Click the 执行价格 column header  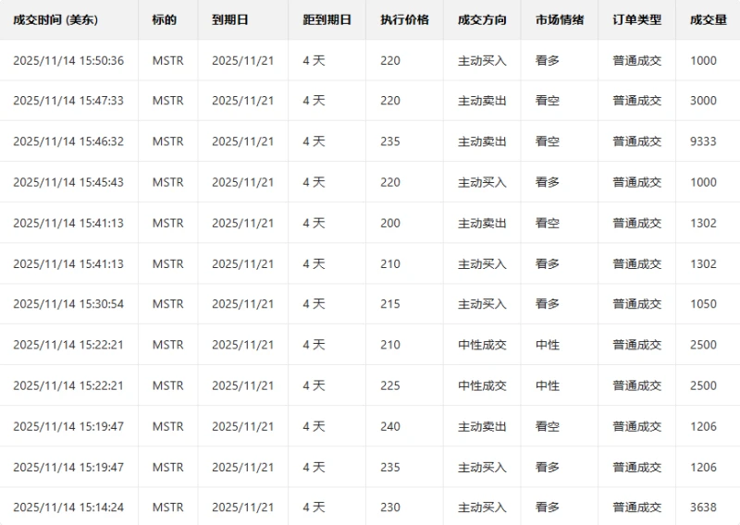tap(404, 19)
